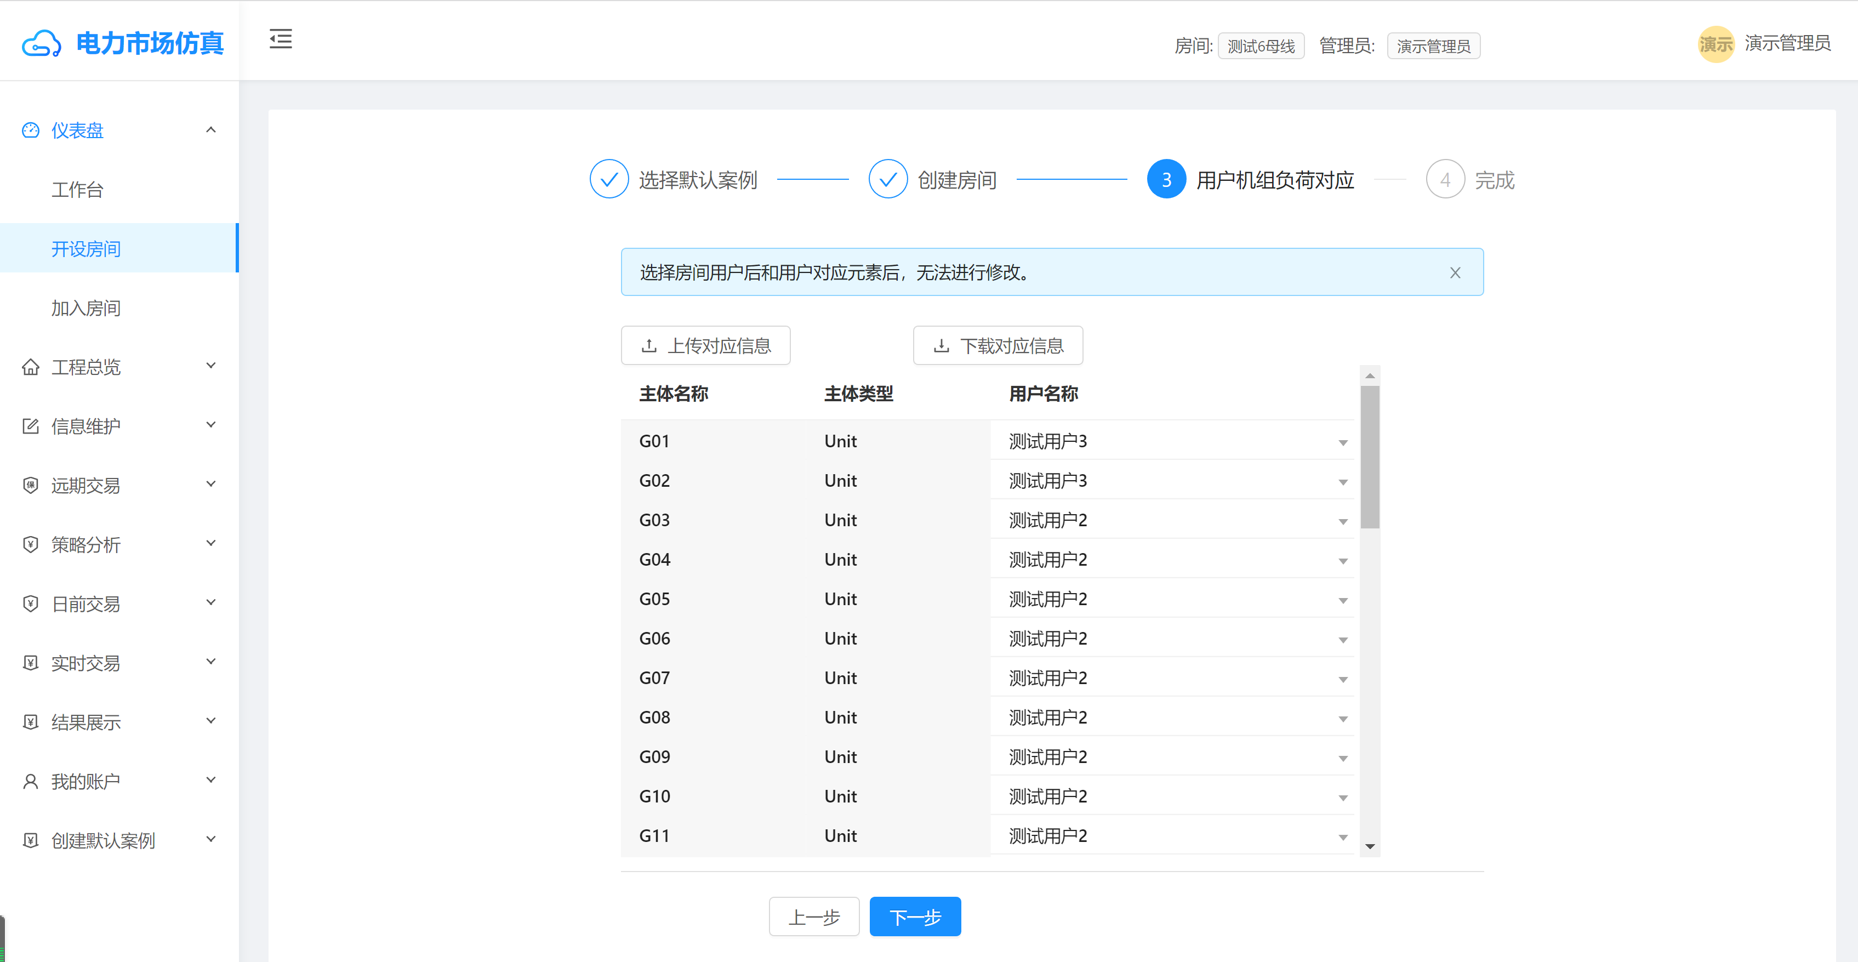Click the G01 row name cell
Screen dimensions: 1858x962
(654, 441)
